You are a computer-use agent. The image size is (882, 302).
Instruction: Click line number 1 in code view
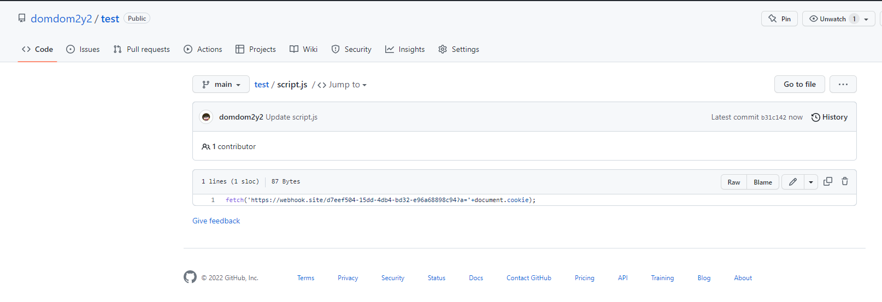(x=213, y=200)
